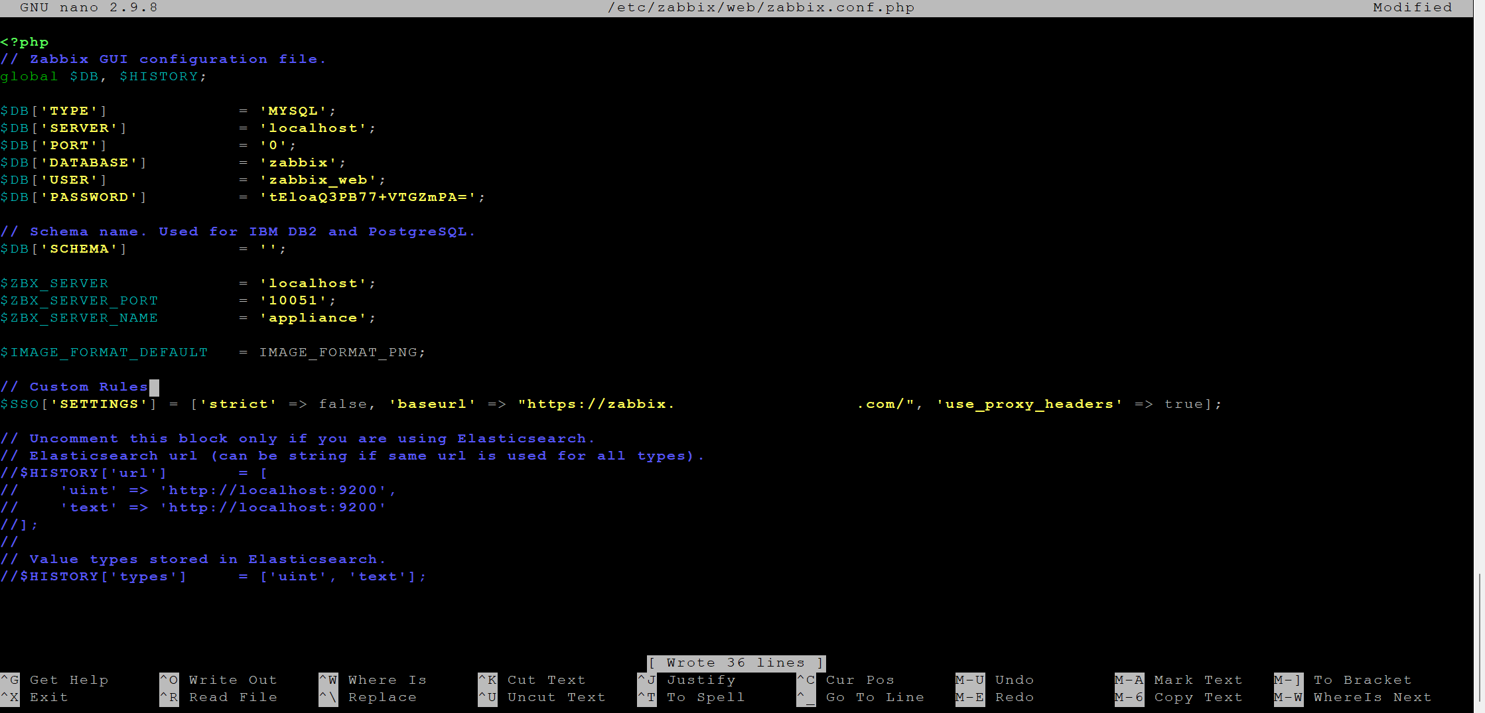Click the "https://zabbix." URL start
The width and height of the screenshot is (1485, 713).
[x=596, y=404]
